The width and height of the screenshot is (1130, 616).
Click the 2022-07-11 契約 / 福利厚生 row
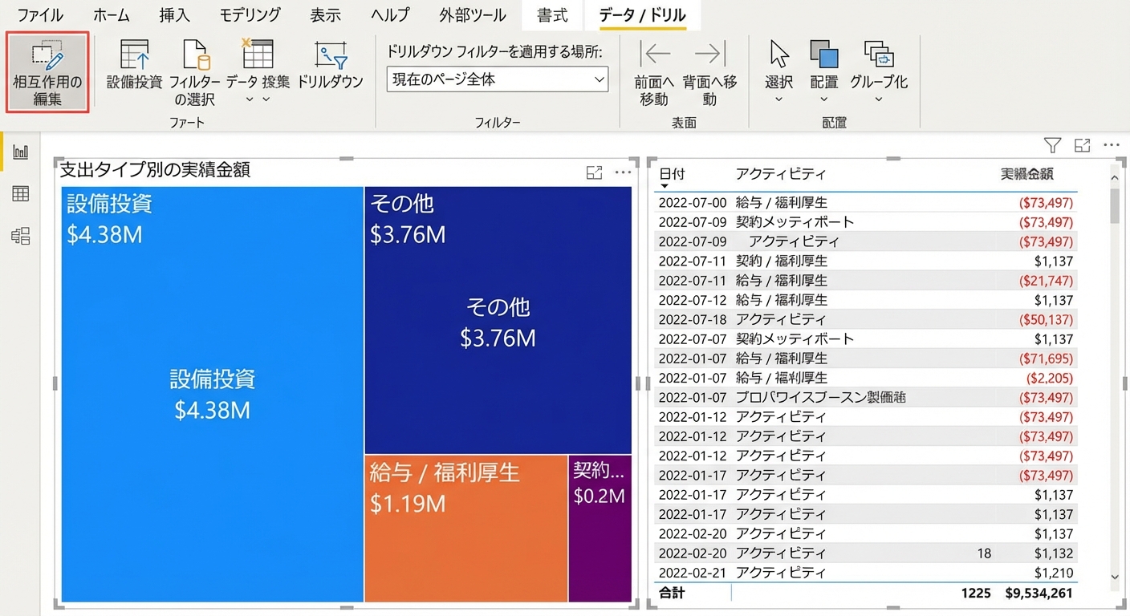coord(865,261)
